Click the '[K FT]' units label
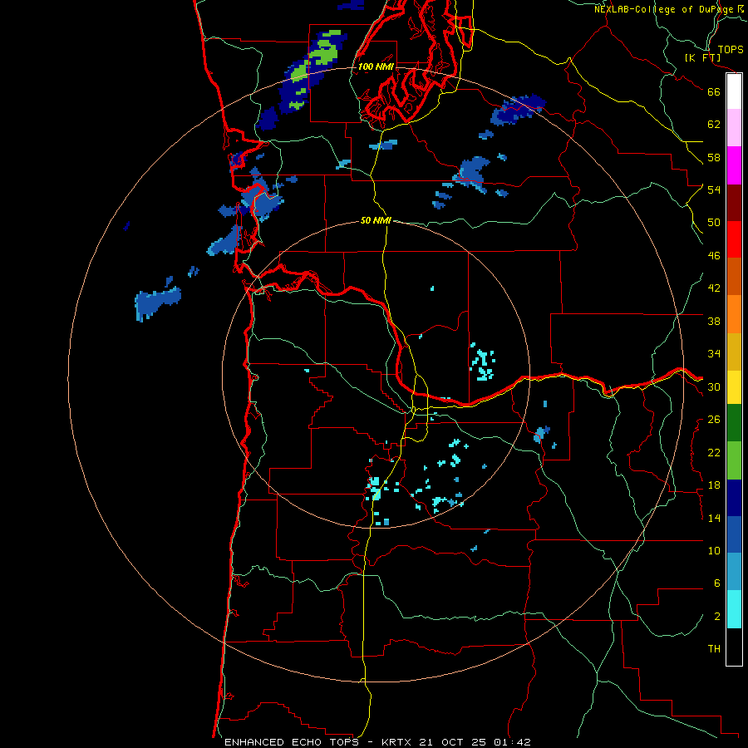Image resolution: width=748 pixels, height=748 pixels. (x=702, y=58)
